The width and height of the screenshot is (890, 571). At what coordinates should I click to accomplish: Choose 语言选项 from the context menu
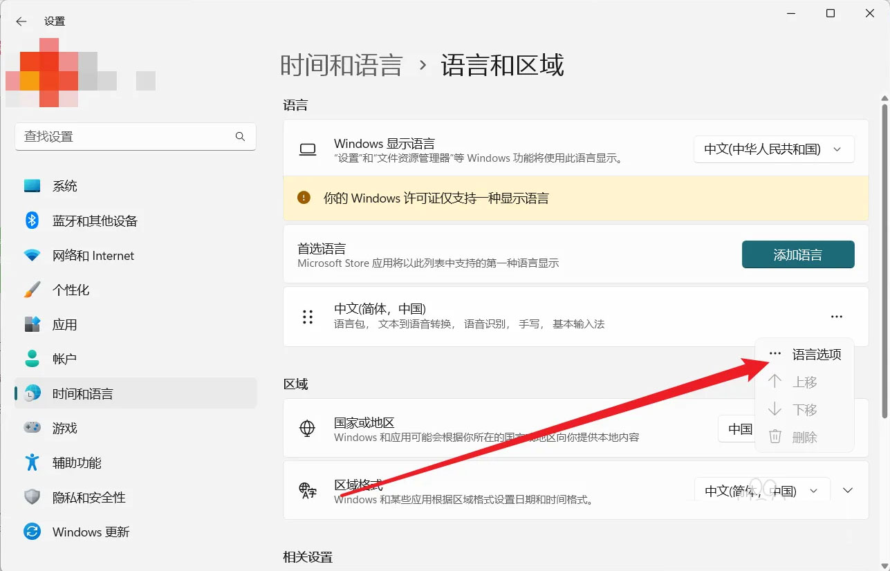click(805, 355)
